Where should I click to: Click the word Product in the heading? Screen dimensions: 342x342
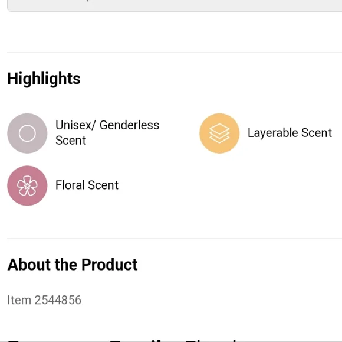point(110,265)
